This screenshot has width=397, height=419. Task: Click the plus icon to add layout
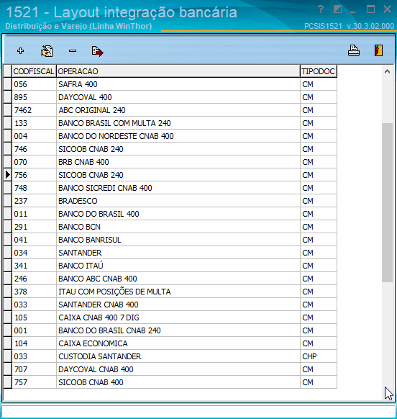click(x=20, y=51)
